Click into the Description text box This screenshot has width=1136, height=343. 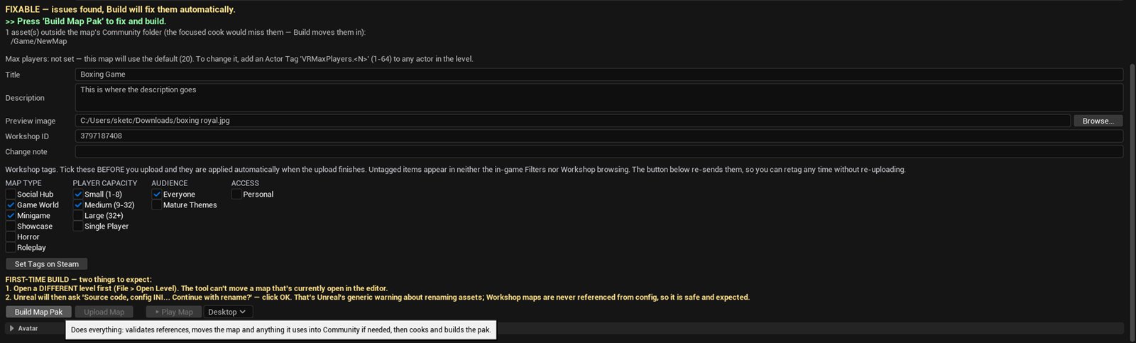[x=599, y=97]
